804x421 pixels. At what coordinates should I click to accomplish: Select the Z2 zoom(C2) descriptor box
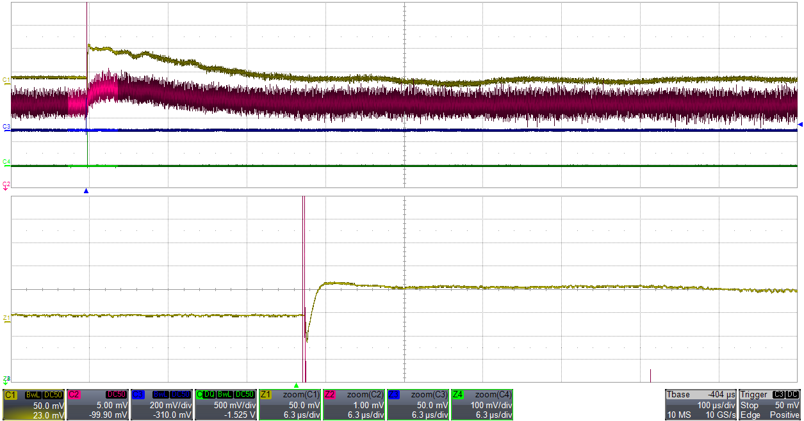point(354,404)
